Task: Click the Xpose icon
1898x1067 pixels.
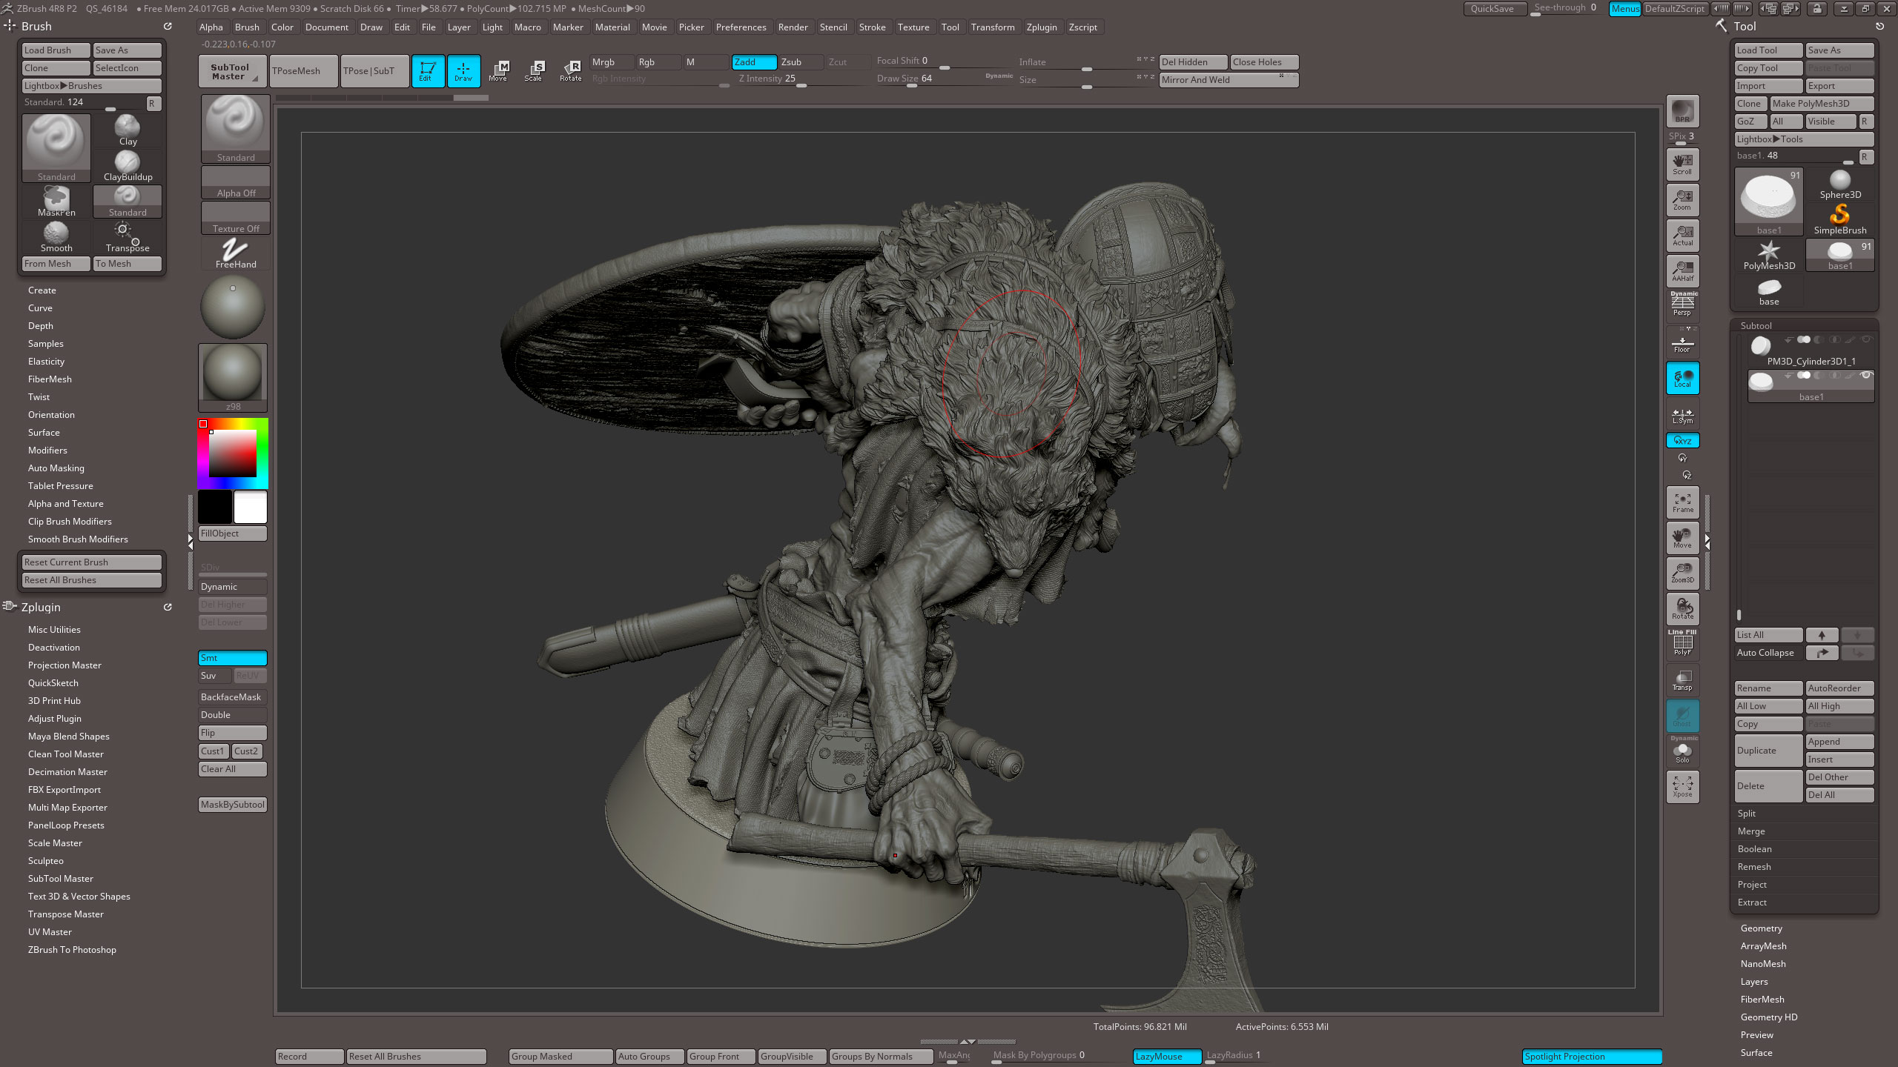Action: (1682, 787)
